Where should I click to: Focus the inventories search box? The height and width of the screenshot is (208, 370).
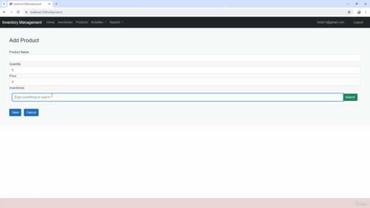[x=177, y=97]
